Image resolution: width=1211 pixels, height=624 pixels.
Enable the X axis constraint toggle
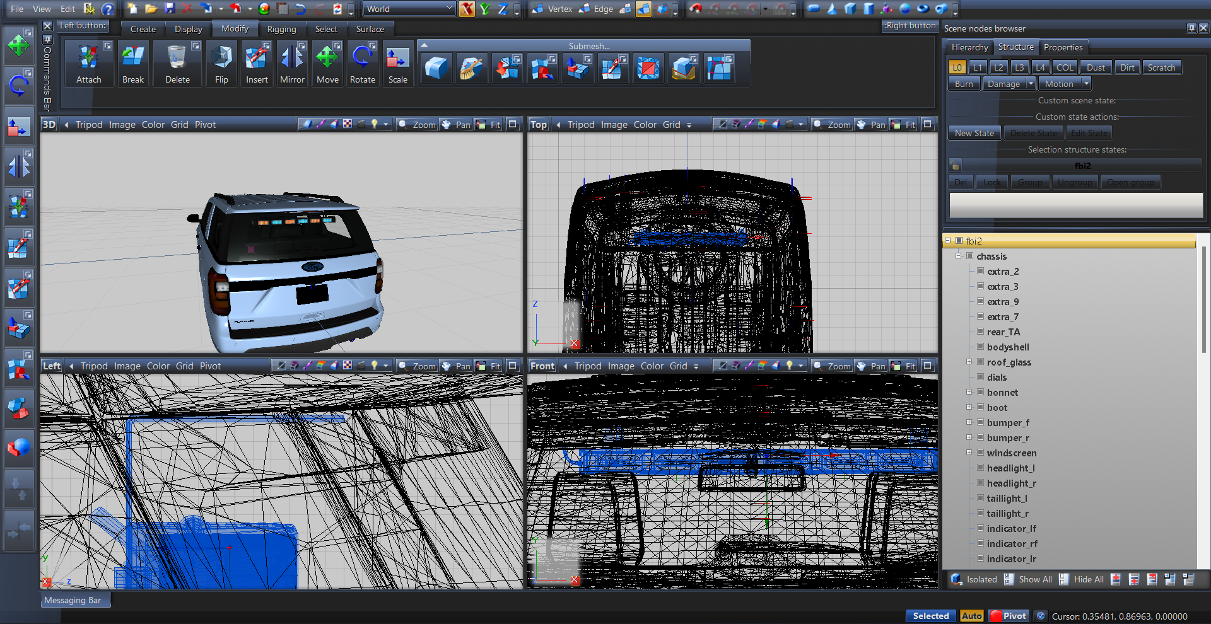coord(467,9)
